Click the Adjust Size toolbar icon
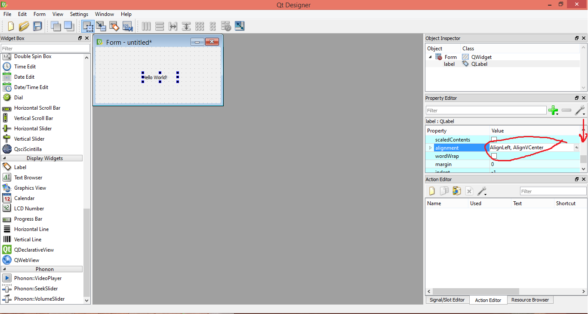Viewport: 588px width, 314px height. pos(240,26)
